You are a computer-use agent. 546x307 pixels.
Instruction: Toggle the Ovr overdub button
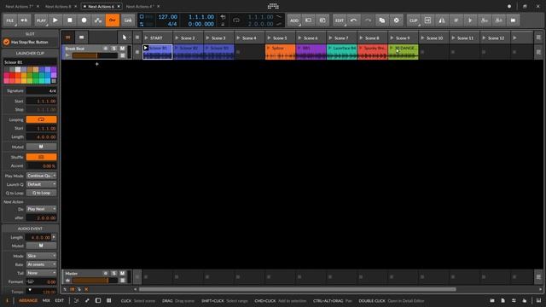[x=113, y=20]
